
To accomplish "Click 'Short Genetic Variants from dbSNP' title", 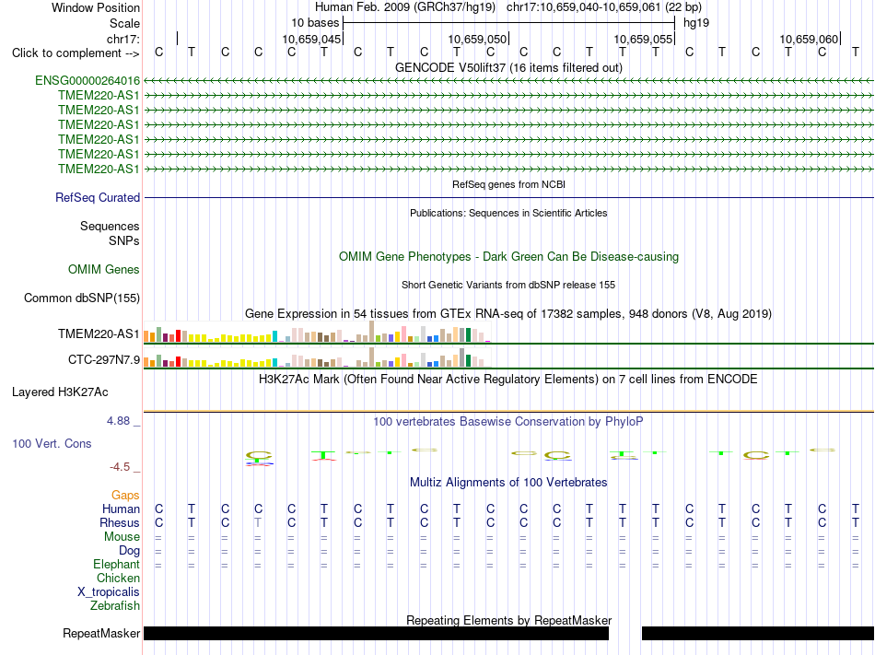I will (508, 285).
